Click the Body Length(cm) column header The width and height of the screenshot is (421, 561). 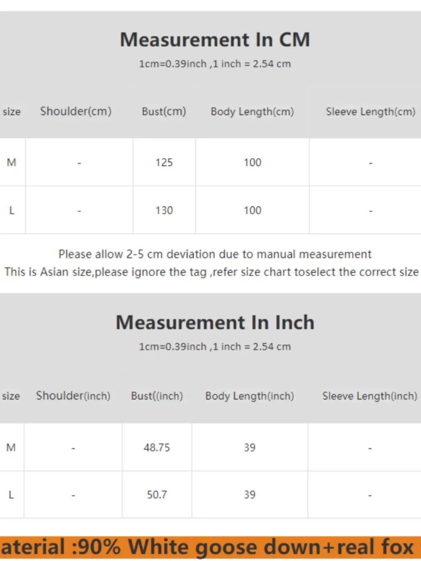tap(252, 112)
